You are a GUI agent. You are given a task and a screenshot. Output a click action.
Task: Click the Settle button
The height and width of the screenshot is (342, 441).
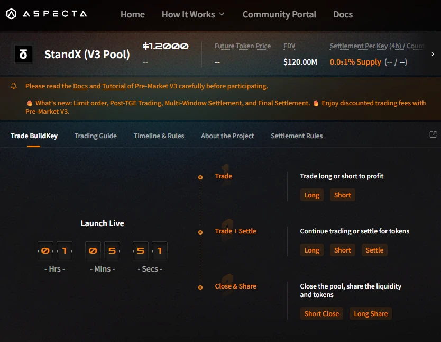[x=374, y=250]
